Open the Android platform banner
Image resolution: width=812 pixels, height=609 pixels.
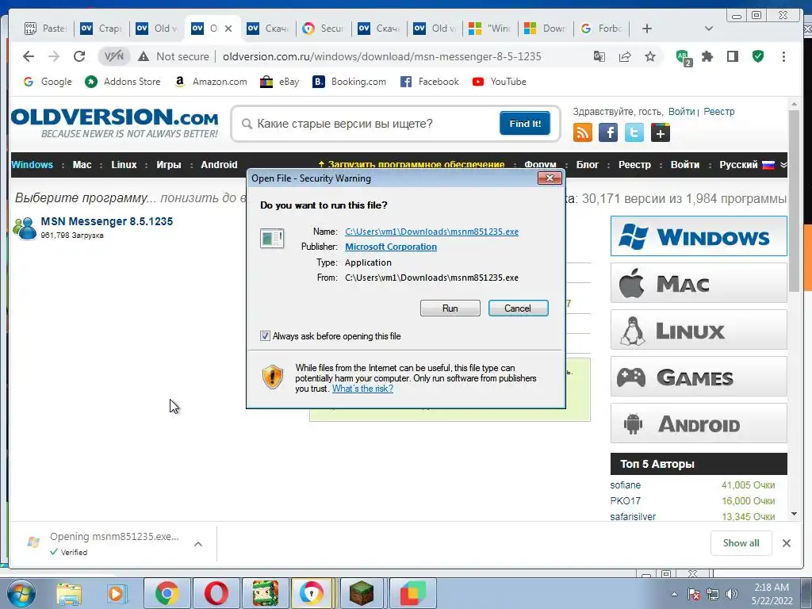[699, 423]
